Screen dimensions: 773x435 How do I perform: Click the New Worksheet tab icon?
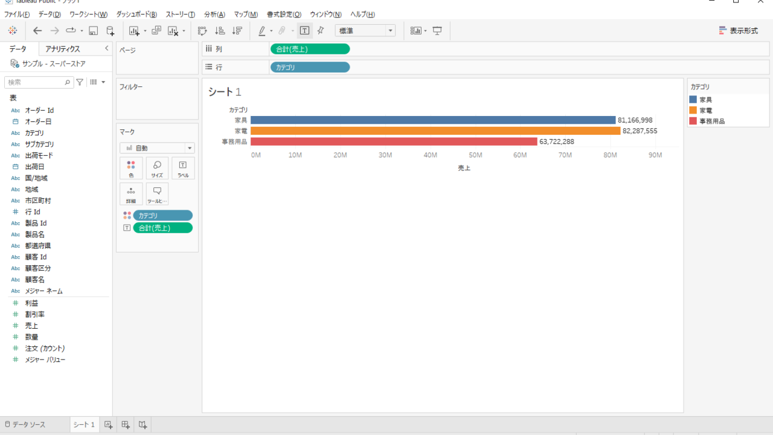108,425
